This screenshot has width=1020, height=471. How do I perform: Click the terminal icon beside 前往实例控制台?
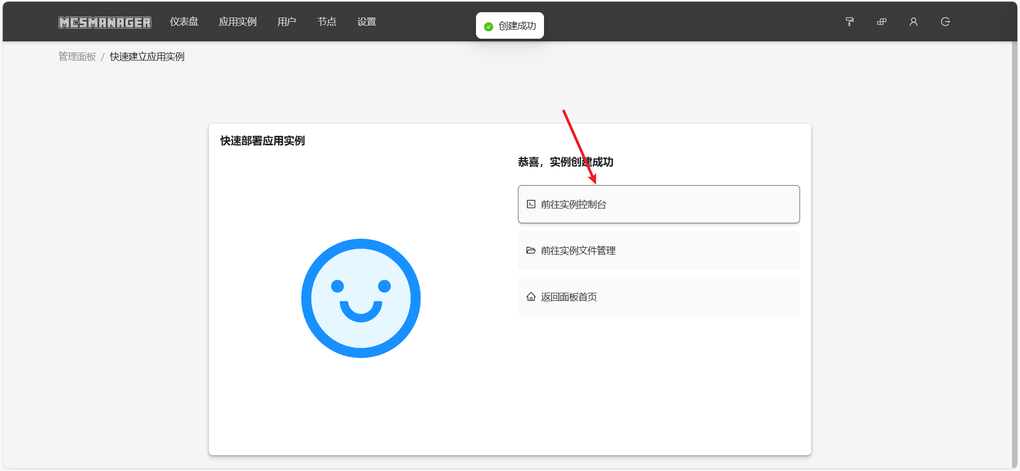click(531, 204)
